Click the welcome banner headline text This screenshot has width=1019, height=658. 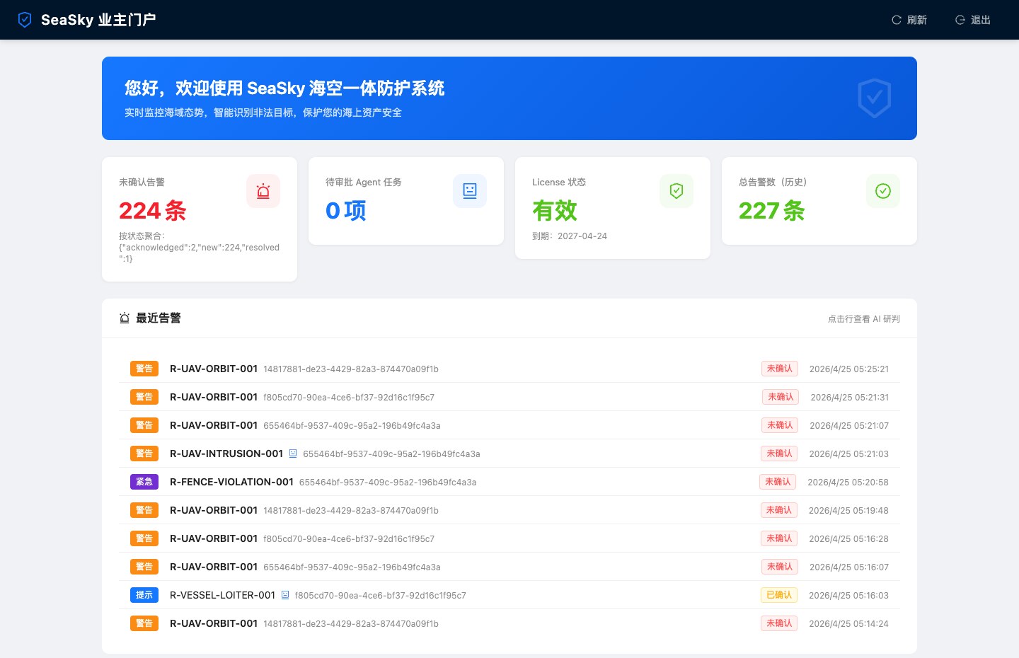click(284, 88)
